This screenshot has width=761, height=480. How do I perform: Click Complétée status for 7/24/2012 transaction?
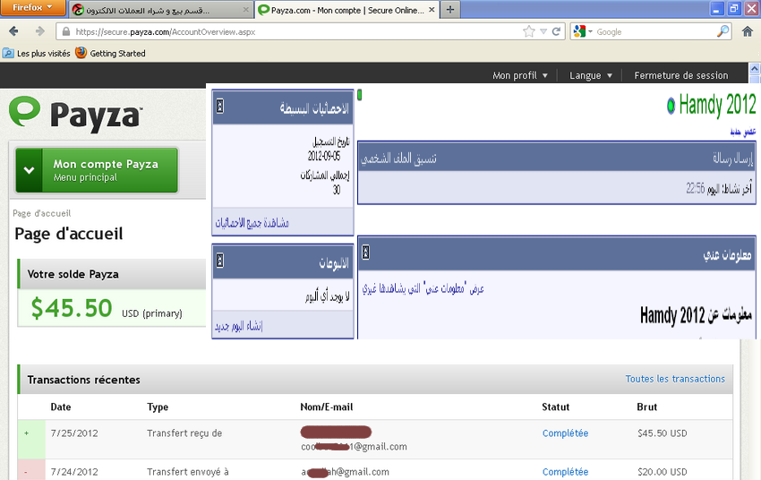(565, 472)
